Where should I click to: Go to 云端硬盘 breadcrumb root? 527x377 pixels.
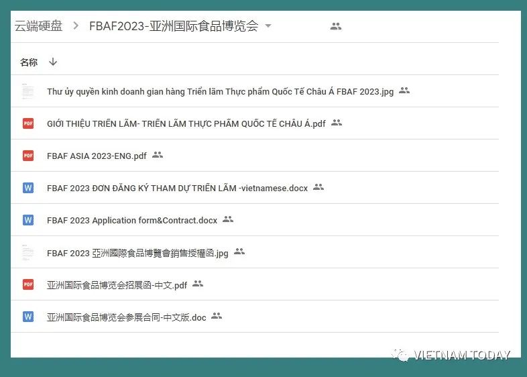click(38, 26)
